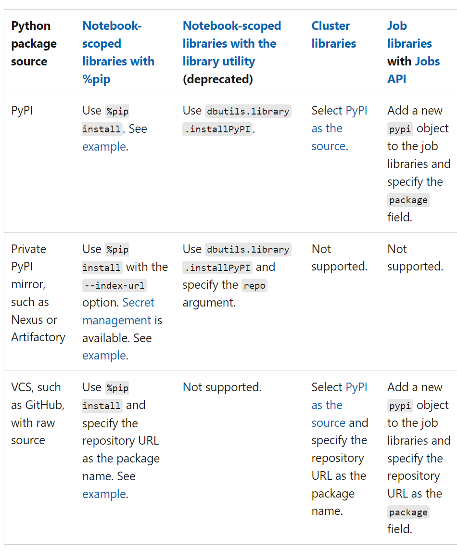Click example link in the VCS row

pos(104,494)
